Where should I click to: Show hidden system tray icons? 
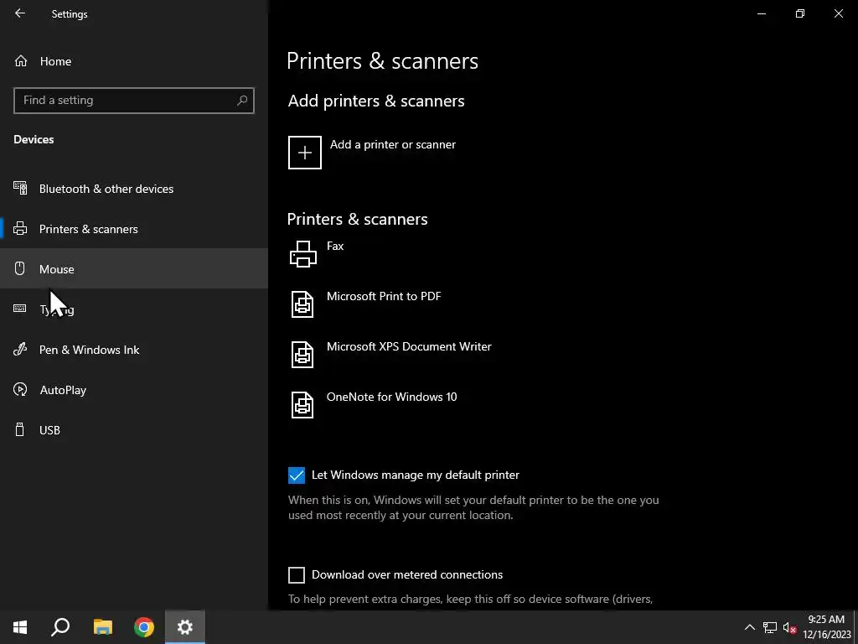tap(750, 627)
